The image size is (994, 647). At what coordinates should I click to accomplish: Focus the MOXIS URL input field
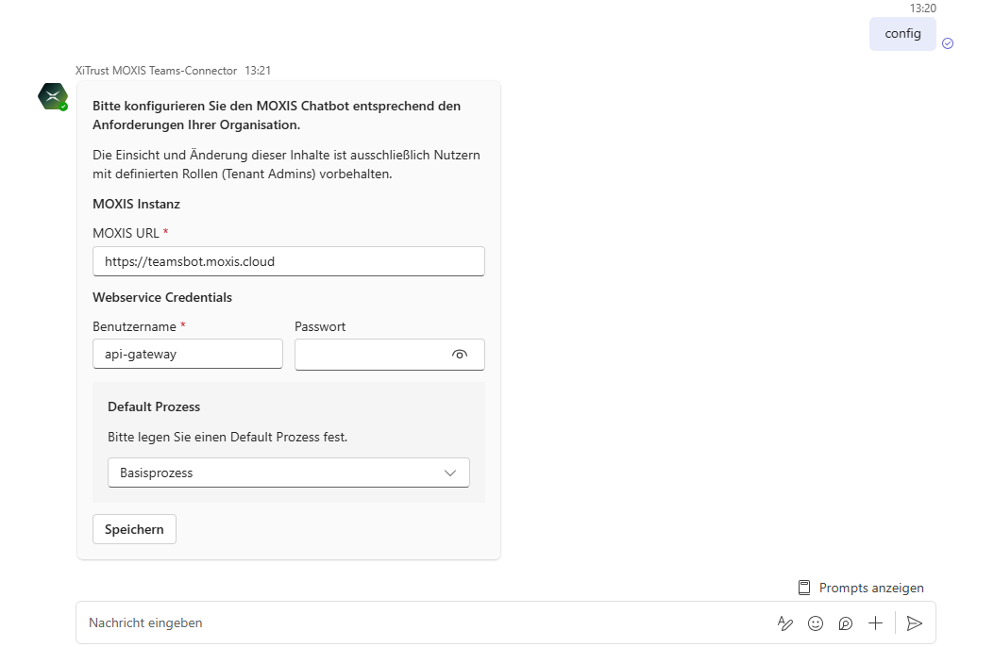tap(288, 261)
